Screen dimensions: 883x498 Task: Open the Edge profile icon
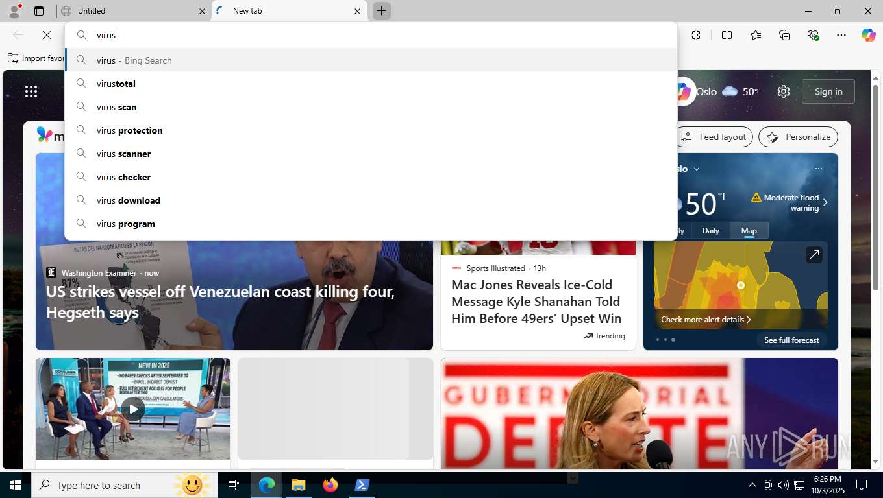tap(14, 11)
